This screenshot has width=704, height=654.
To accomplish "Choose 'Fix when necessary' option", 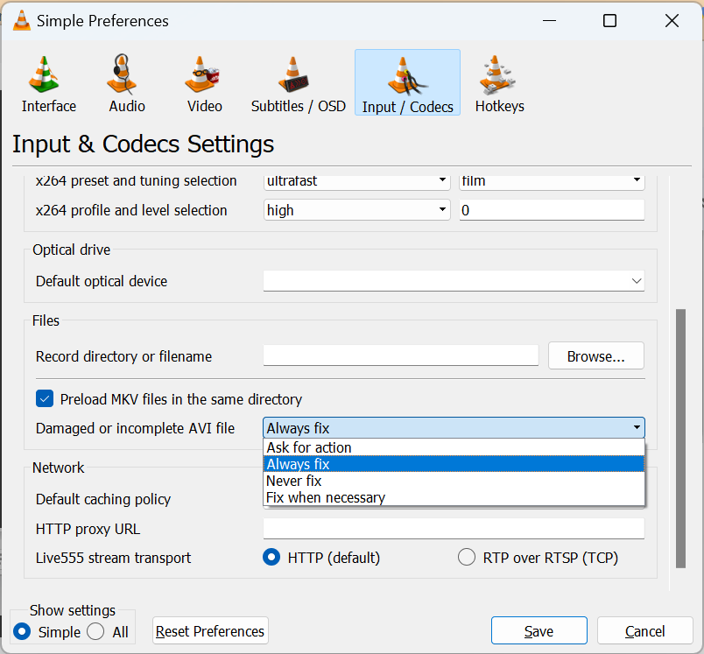I will pos(325,497).
